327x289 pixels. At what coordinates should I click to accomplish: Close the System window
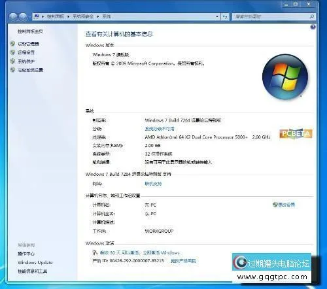tap(309, 5)
